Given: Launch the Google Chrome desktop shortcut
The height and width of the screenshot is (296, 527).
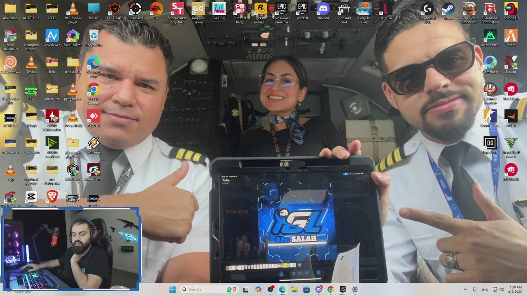Looking at the screenshot, I should [x=94, y=93].
